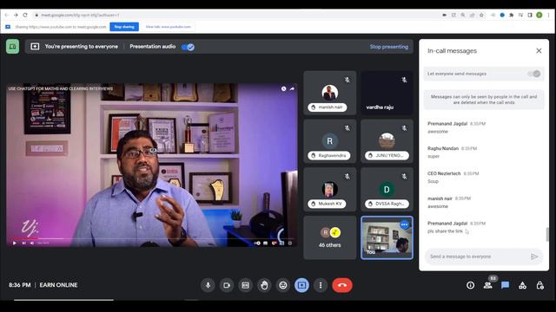
Task: Play the YouTube video
Action: [15, 243]
